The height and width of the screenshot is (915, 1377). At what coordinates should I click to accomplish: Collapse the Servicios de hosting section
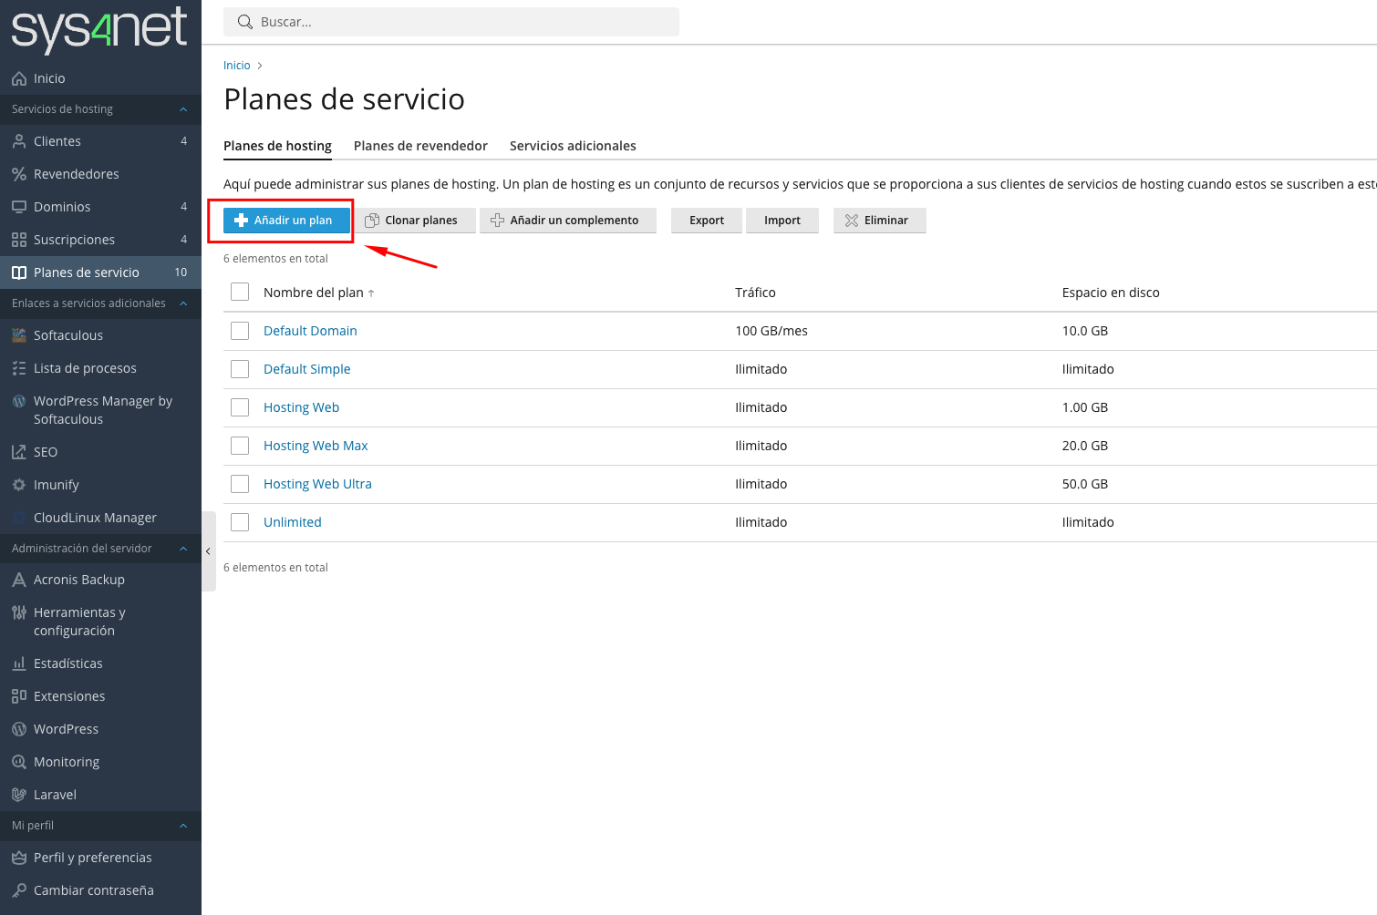[x=183, y=109]
